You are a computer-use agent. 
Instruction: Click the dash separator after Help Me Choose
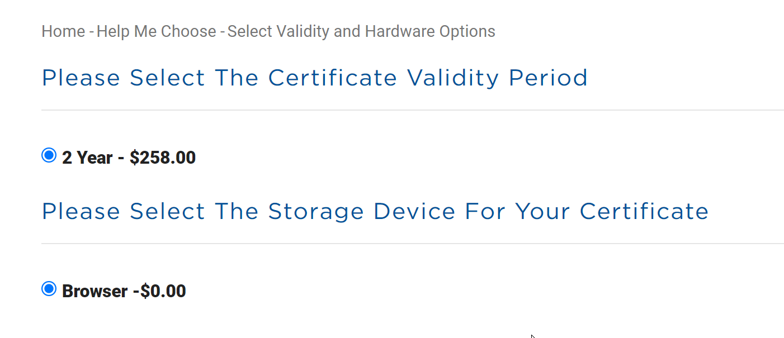click(222, 32)
